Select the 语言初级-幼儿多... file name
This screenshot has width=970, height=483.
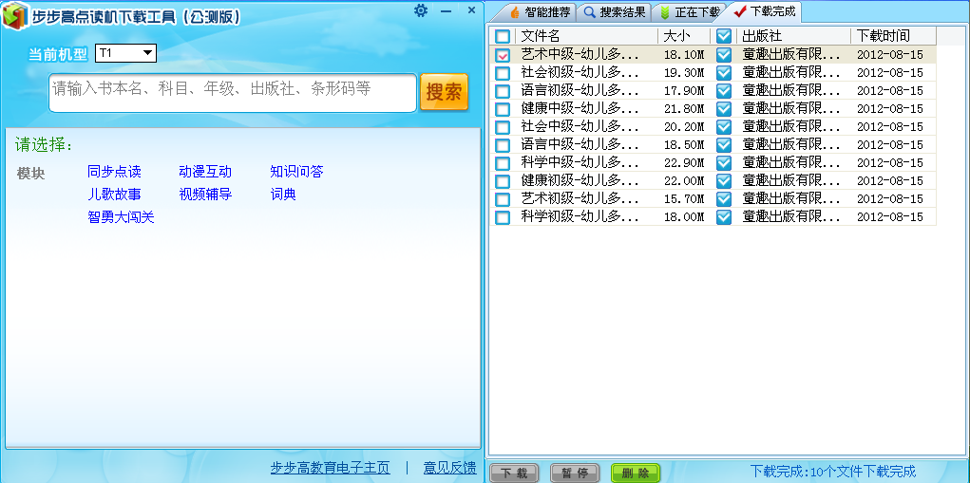[580, 91]
